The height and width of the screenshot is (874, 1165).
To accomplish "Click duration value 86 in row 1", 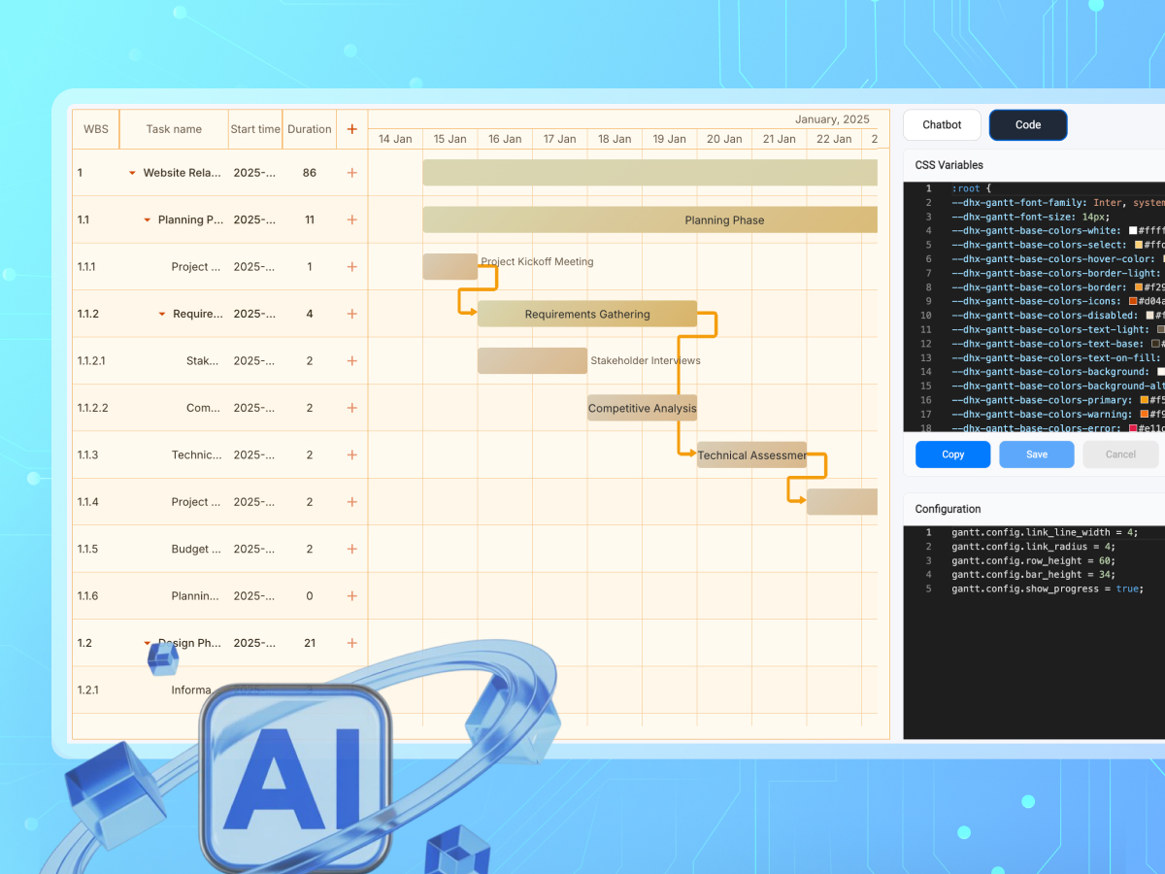I will point(310,173).
